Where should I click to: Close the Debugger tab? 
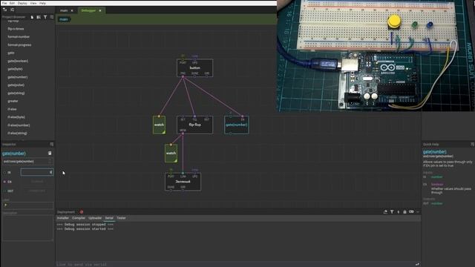click(100, 10)
